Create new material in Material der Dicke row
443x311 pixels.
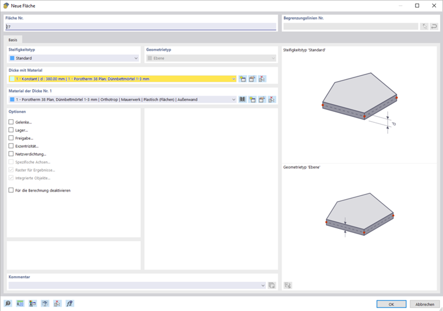(252, 100)
